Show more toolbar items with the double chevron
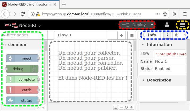 175,14
